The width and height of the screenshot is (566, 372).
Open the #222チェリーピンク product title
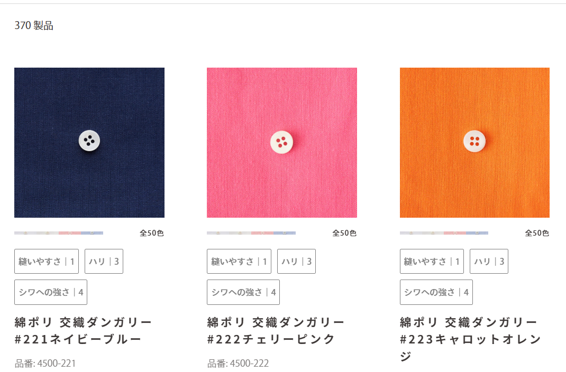(x=276, y=331)
